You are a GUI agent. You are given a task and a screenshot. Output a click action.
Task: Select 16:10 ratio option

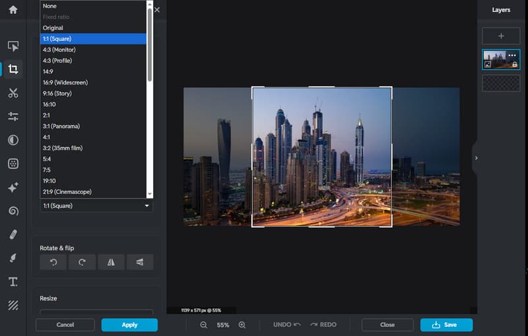coord(93,104)
